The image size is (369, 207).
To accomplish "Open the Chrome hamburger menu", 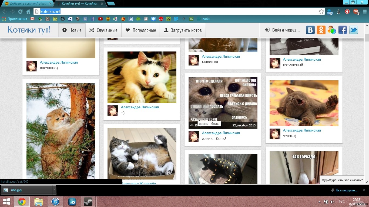I will coord(364,12).
